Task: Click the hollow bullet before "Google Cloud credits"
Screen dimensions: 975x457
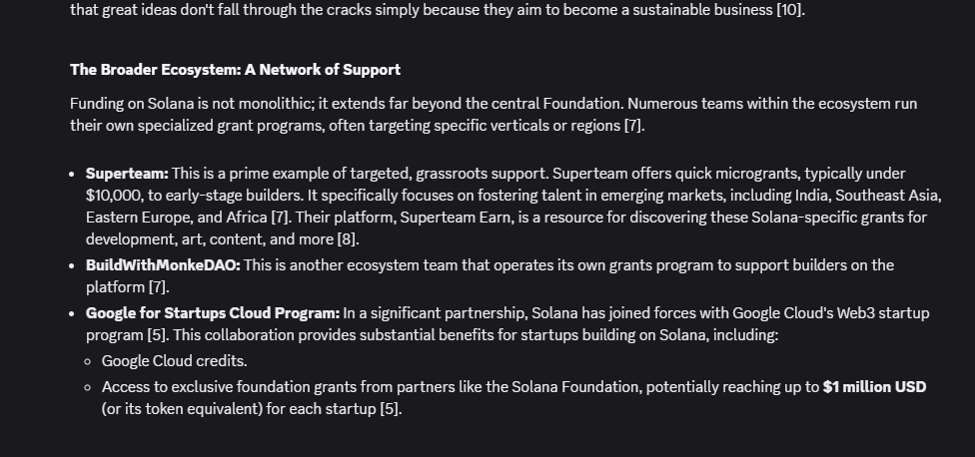Action: click(88, 361)
